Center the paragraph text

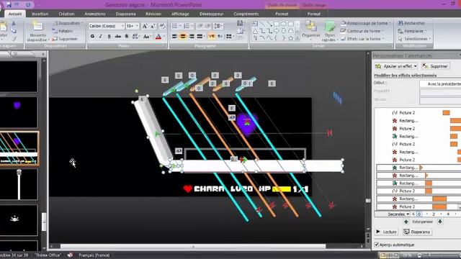183,37
